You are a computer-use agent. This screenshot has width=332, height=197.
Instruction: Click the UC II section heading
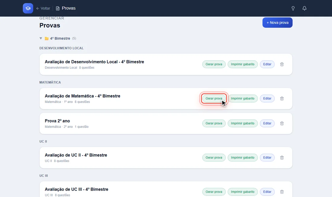click(x=43, y=141)
